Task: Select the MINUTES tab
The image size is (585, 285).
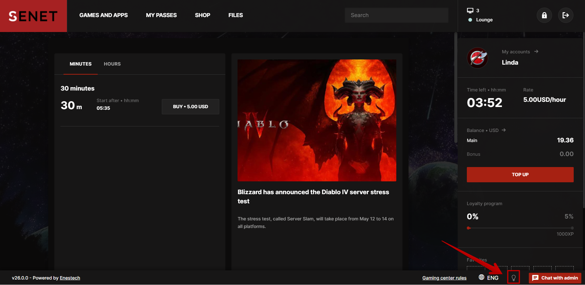Action: click(81, 64)
